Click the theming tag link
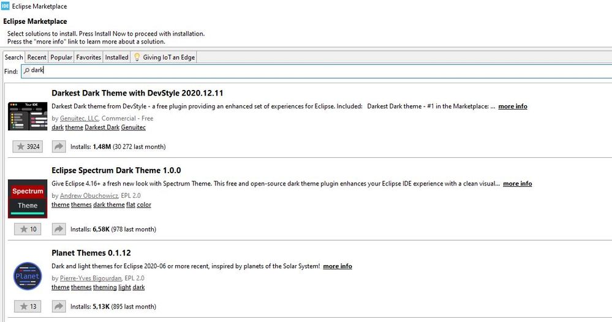The width and height of the screenshot is (612, 322). [105, 287]
